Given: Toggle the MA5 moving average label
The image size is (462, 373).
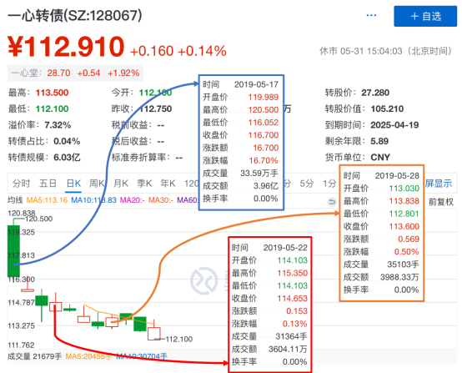Looking at the screenshot, I should tap(47, 200).
